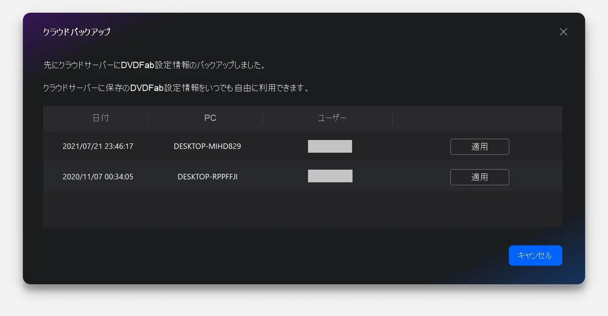Click the divider between 日付 and PC headers
This screenshot has width=608, height=316.
click(148, 118)
